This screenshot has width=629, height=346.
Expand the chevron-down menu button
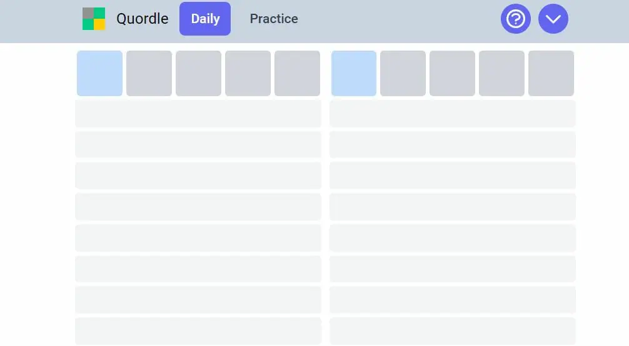point(553,19)
